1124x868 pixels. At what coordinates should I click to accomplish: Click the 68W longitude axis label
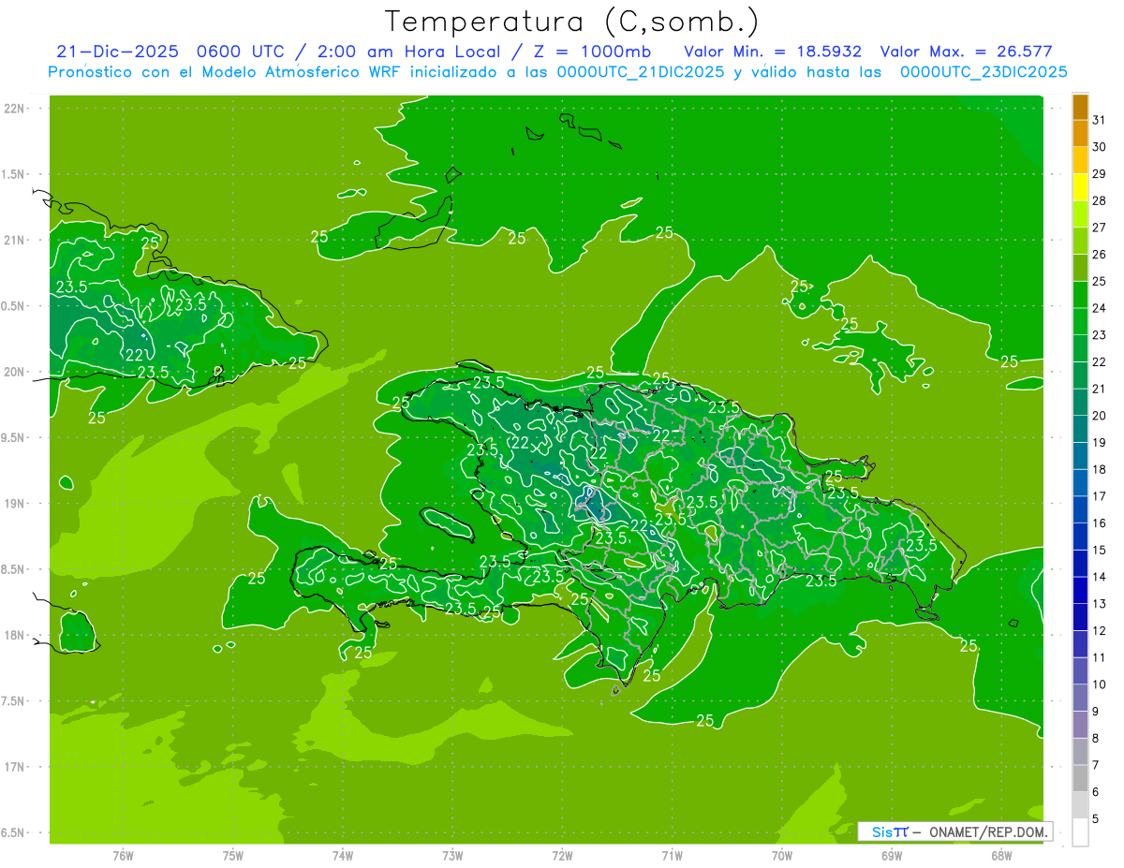(1001, 855)
